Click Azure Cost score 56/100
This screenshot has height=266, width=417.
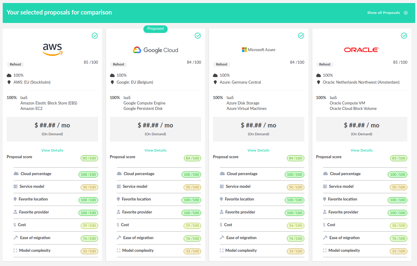point(296,226)
